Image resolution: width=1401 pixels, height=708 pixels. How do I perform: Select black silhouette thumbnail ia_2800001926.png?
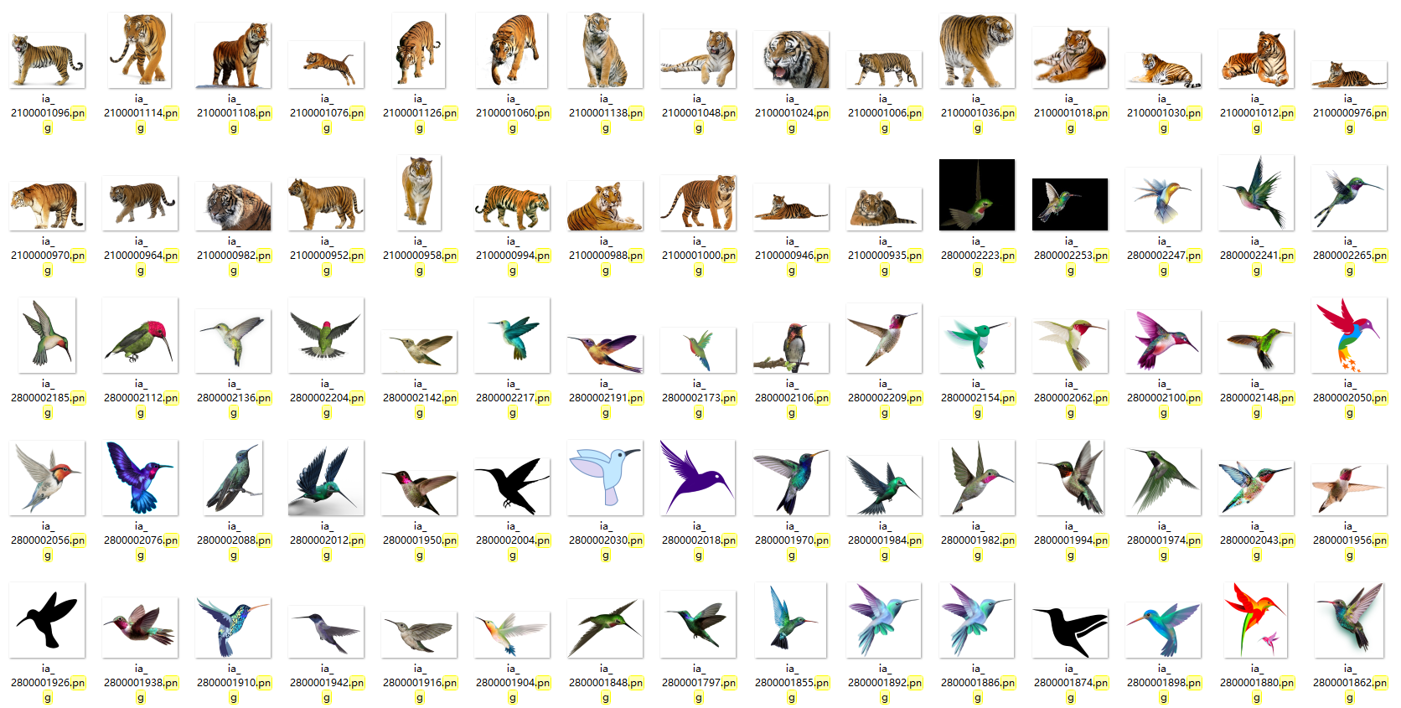click(47, 620)
